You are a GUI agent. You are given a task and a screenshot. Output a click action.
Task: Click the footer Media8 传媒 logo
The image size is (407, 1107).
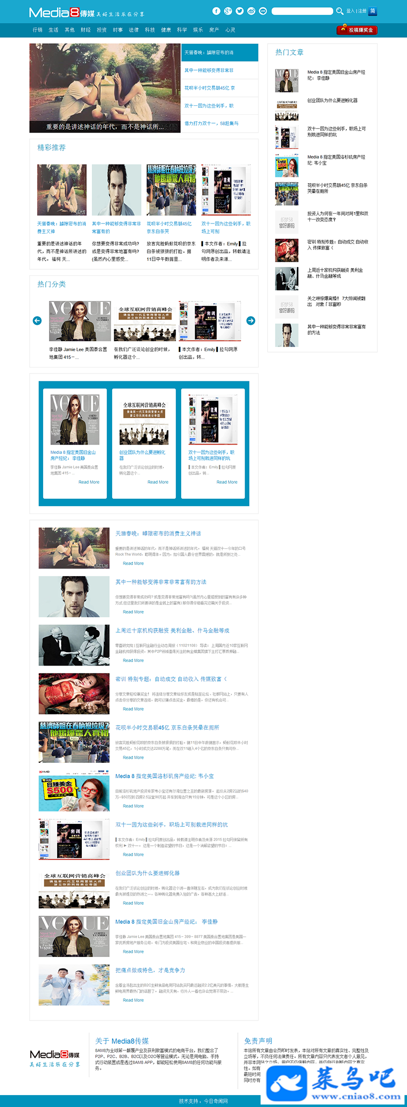click(x=55, y=1058)
